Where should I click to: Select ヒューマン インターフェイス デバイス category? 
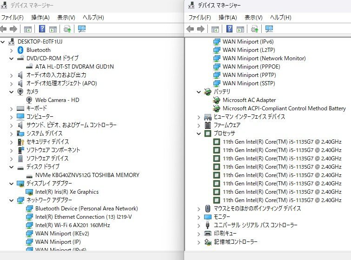(x=249, y=117)
